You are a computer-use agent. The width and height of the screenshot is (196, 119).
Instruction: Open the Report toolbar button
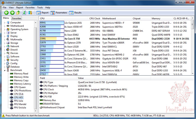tap(42, 13)
